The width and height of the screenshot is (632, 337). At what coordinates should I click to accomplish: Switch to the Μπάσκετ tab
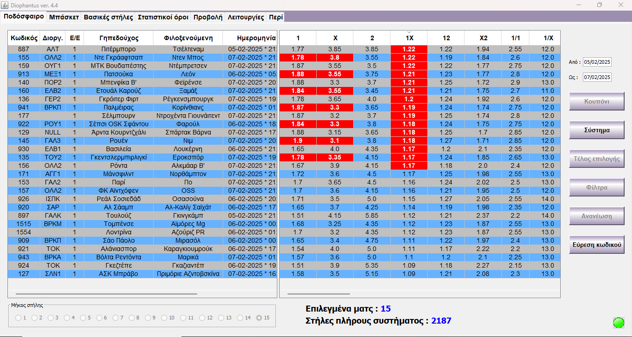click(x=63, y=17)
